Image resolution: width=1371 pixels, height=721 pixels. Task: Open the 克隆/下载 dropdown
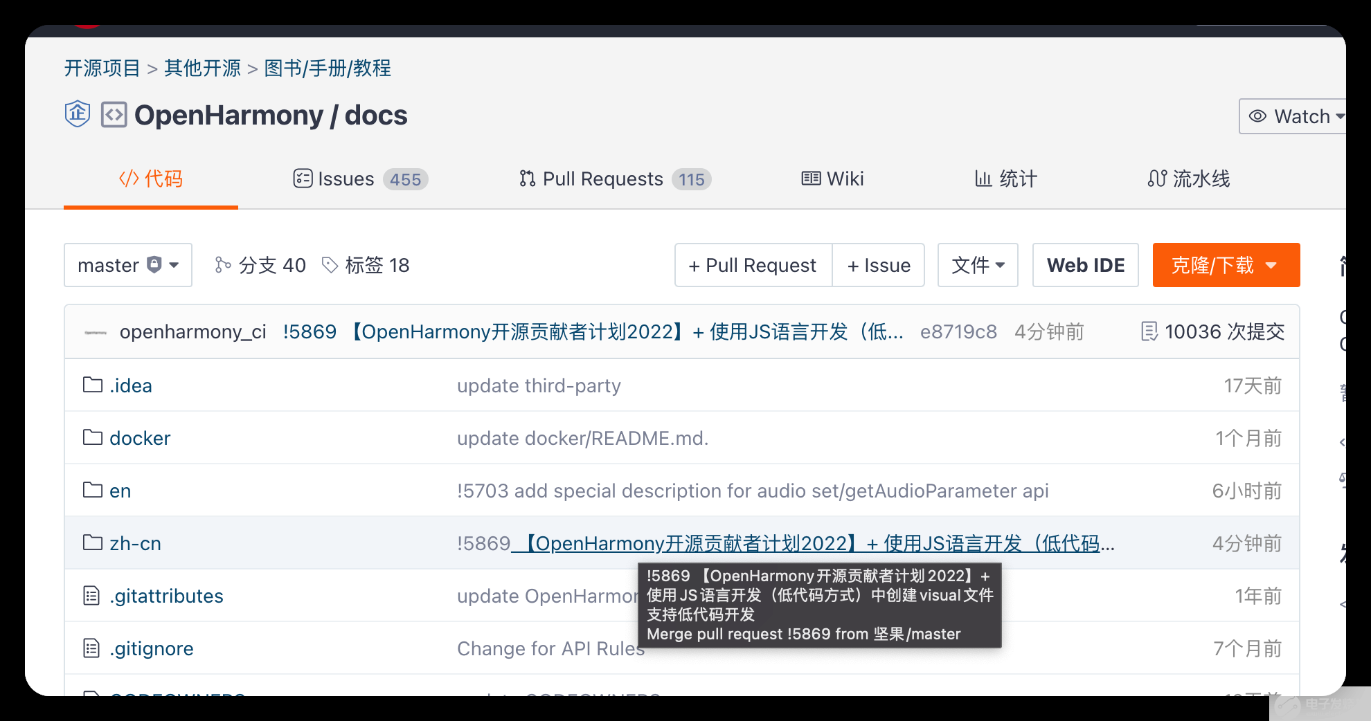[1226, 265]
